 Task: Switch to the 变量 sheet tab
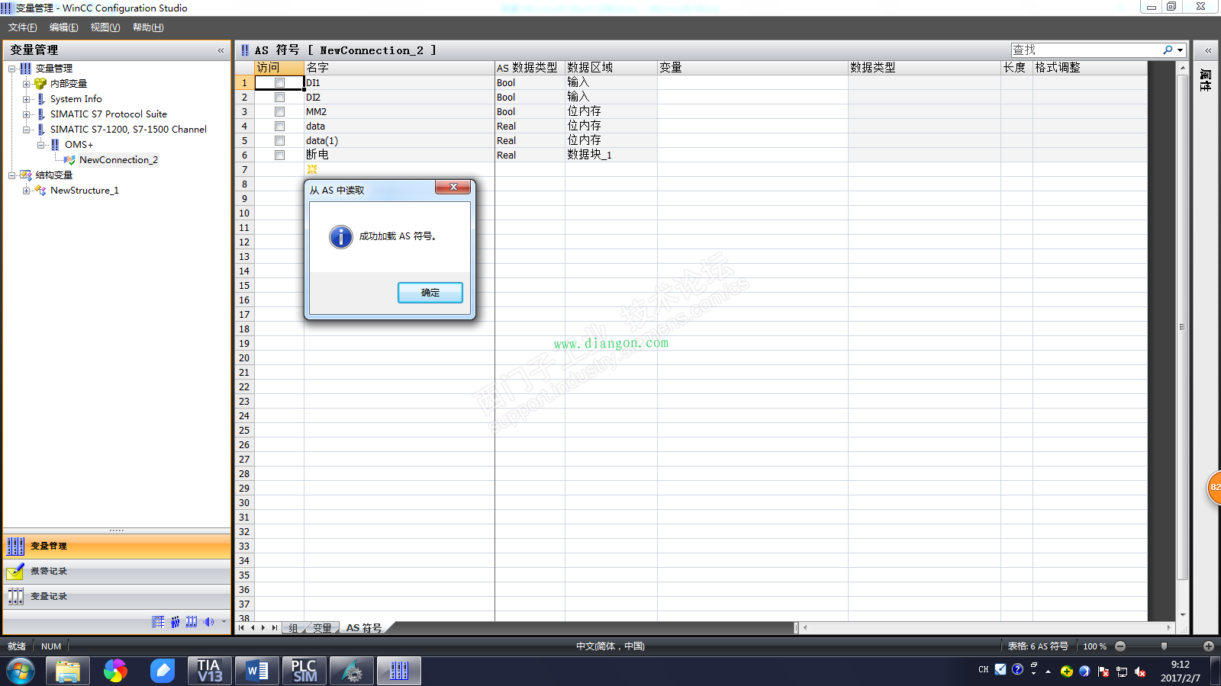coord(322,628)
